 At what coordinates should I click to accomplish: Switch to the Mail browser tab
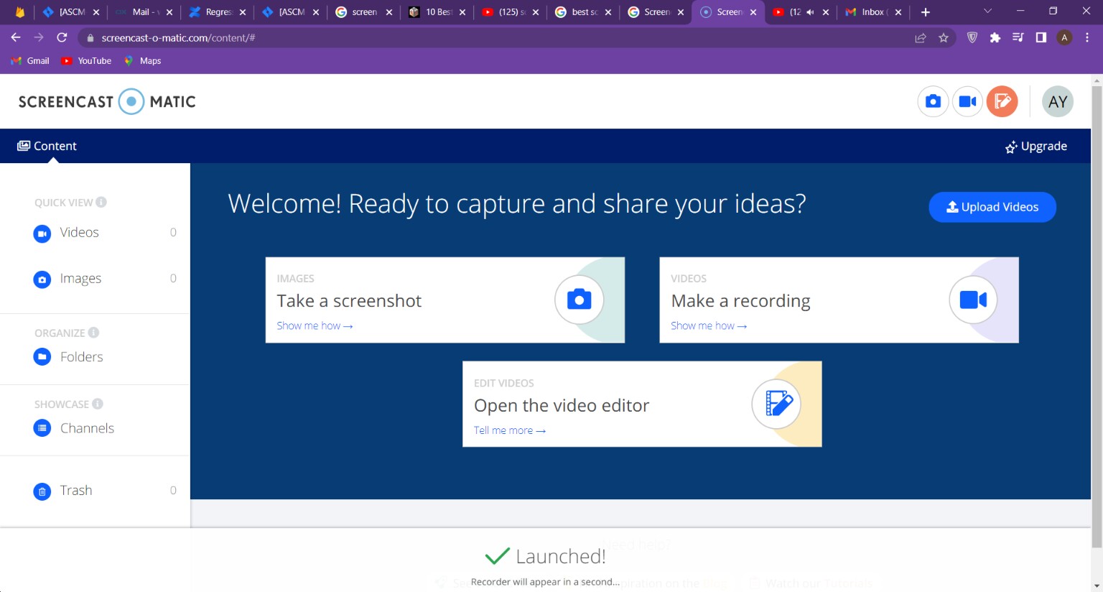(142, 11)
